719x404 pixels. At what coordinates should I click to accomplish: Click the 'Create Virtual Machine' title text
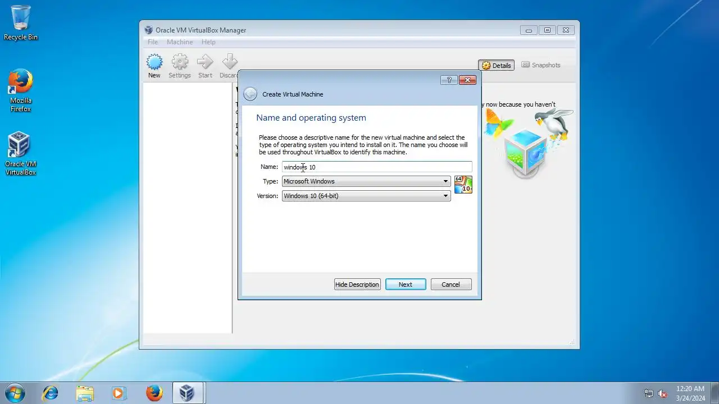pos(293,94)
